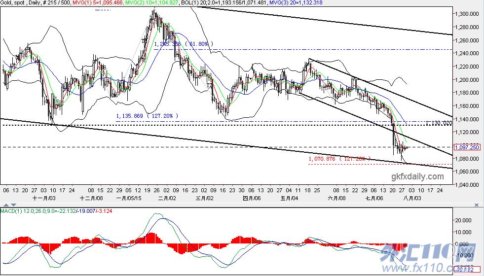
Task: Open the gkfxdaily.com watermark link
Action: tap(417, 177)
